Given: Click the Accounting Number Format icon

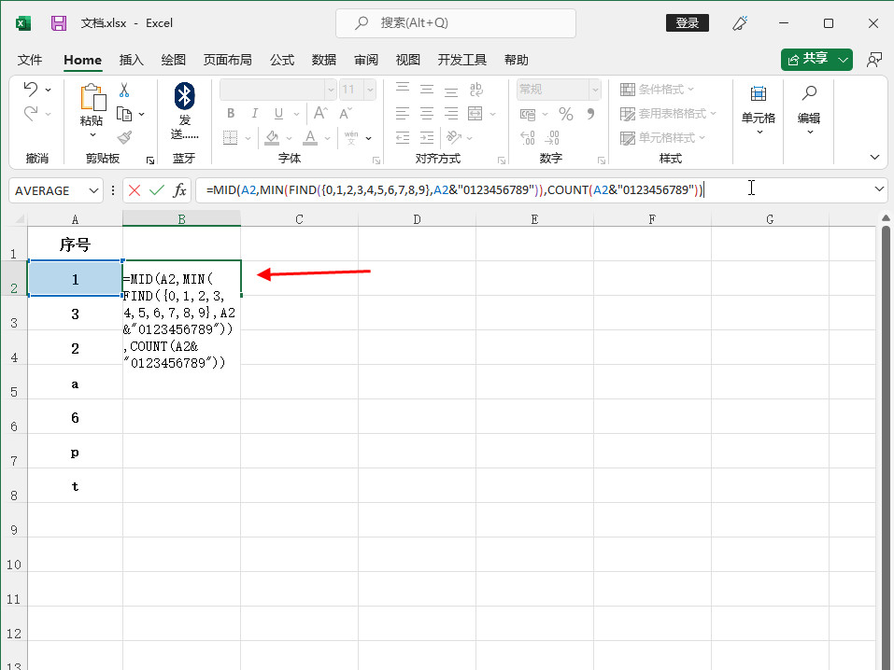Looking at the screenshot, I should coord(528,114).
